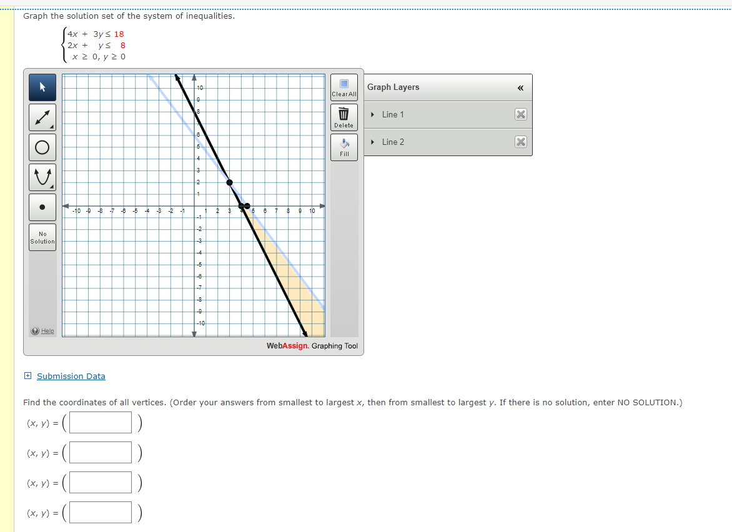Select the line drawing tool
The width and height of the screenshot is (732, 532).
pos(42,117)
